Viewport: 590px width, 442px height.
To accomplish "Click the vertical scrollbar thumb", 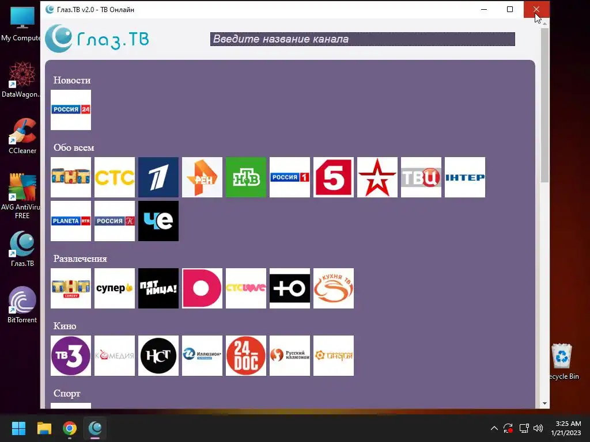I will tap(544, 105).
